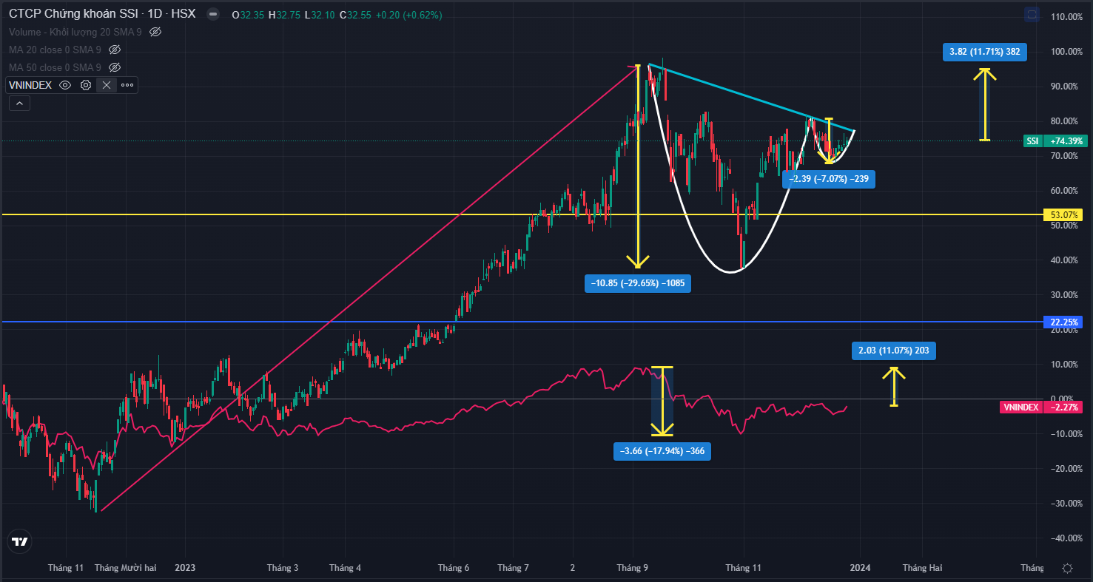Click the +74.39% SSI value label
The width and height of the screenshot is (1093, 582).
[x=1066, y=141]
